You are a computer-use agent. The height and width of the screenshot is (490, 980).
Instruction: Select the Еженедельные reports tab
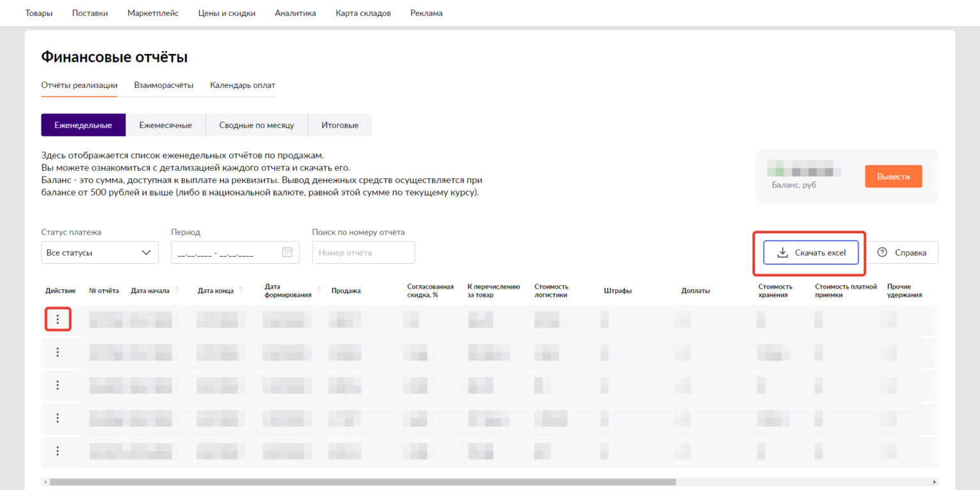click(x=84, y=125)
